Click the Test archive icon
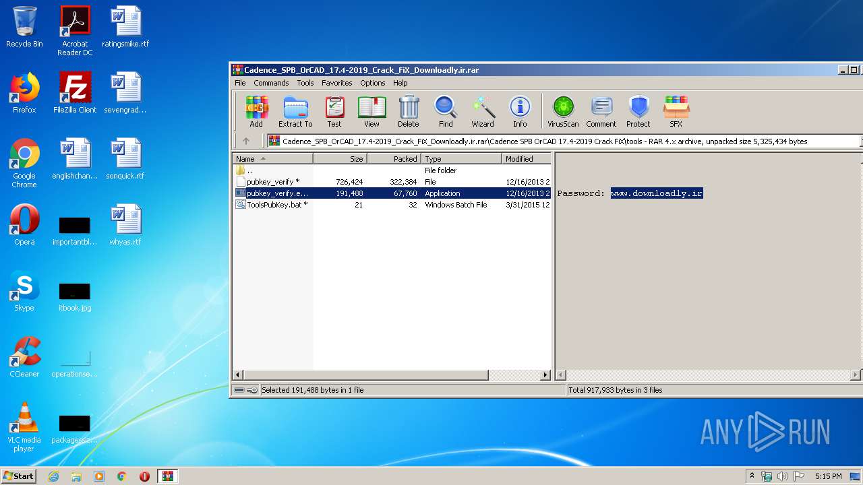The width and height of the screenshot is (863, 485). (334, 111)
